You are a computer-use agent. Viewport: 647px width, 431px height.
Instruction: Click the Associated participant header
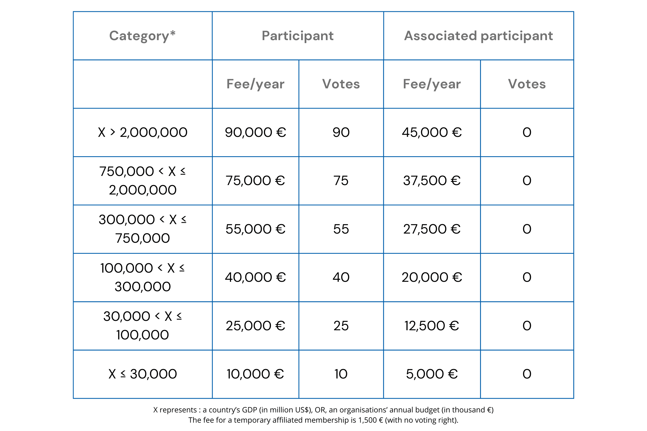coord(478,36)
